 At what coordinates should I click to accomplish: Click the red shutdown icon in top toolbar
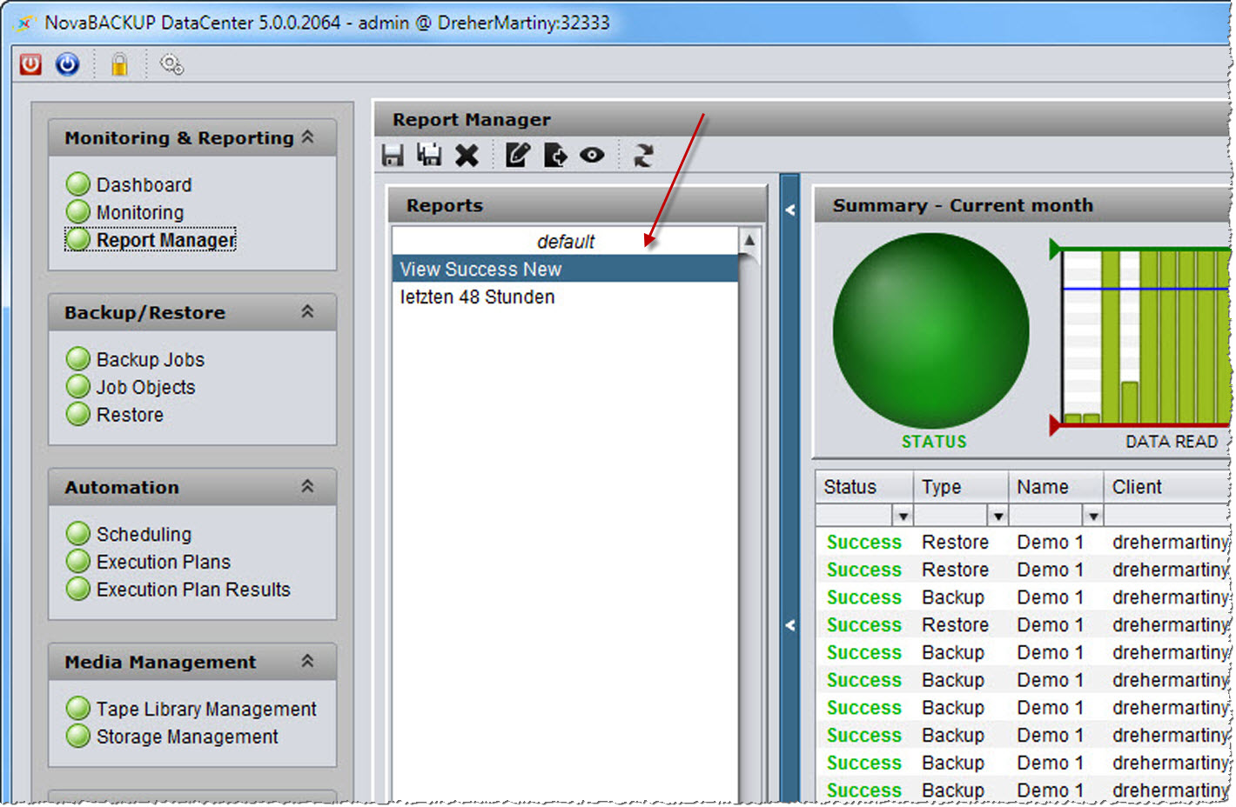(30, 64)
